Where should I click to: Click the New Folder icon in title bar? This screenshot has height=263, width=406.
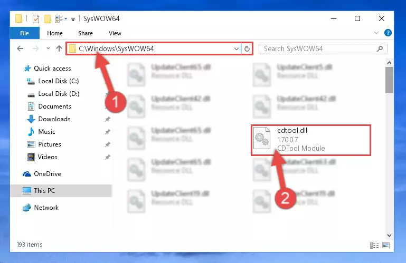pos(48,19)
